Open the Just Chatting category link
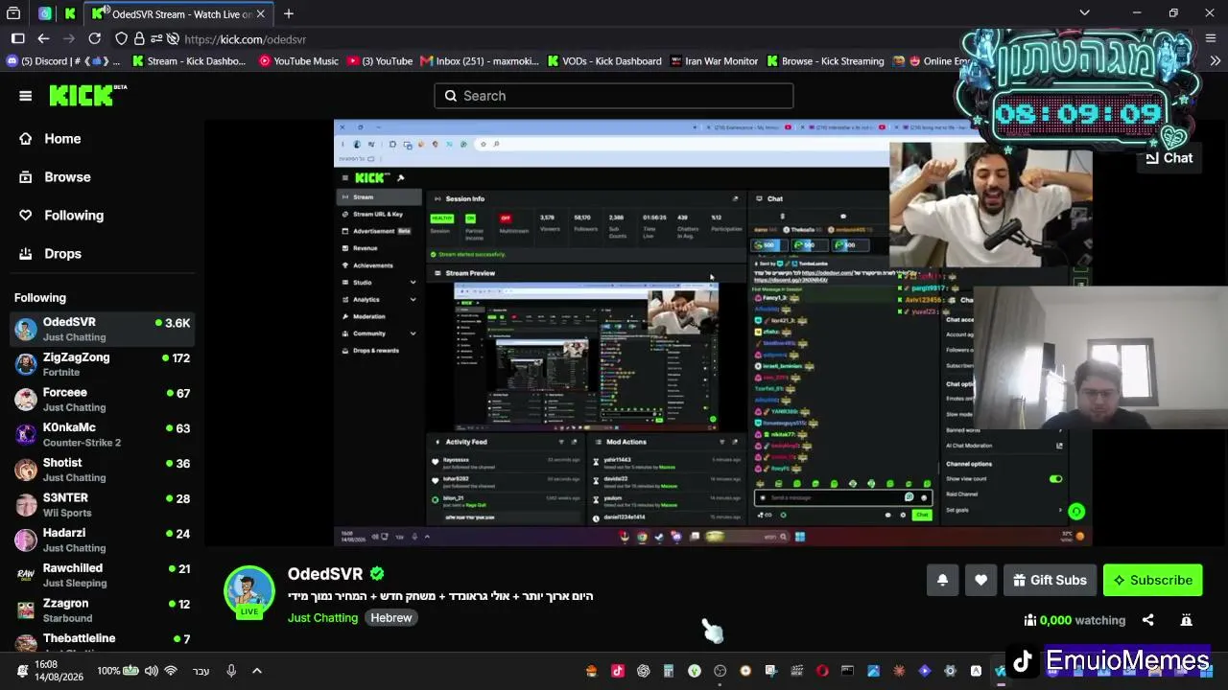The image size is (1228, 690). (x=322, y=618)
